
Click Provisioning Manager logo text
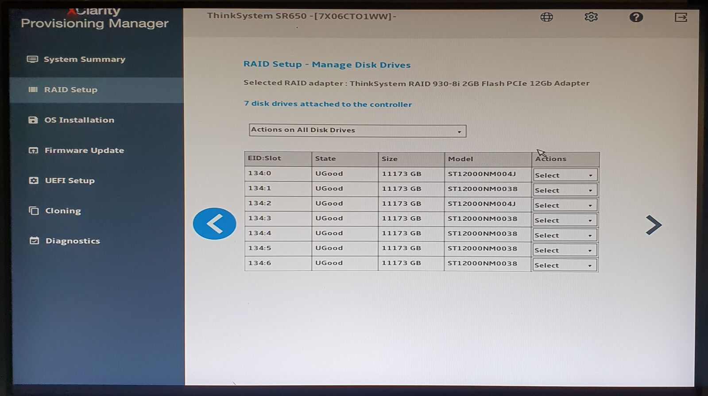95,23
